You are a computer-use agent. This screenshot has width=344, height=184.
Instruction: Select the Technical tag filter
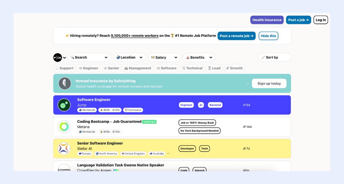(192, 68)
